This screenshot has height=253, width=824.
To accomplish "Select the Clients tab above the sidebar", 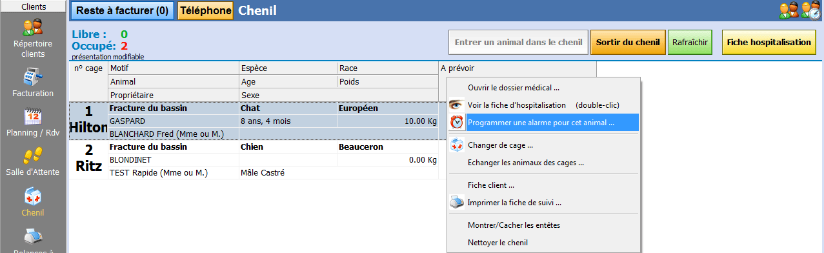I will [x=33, y=6].
